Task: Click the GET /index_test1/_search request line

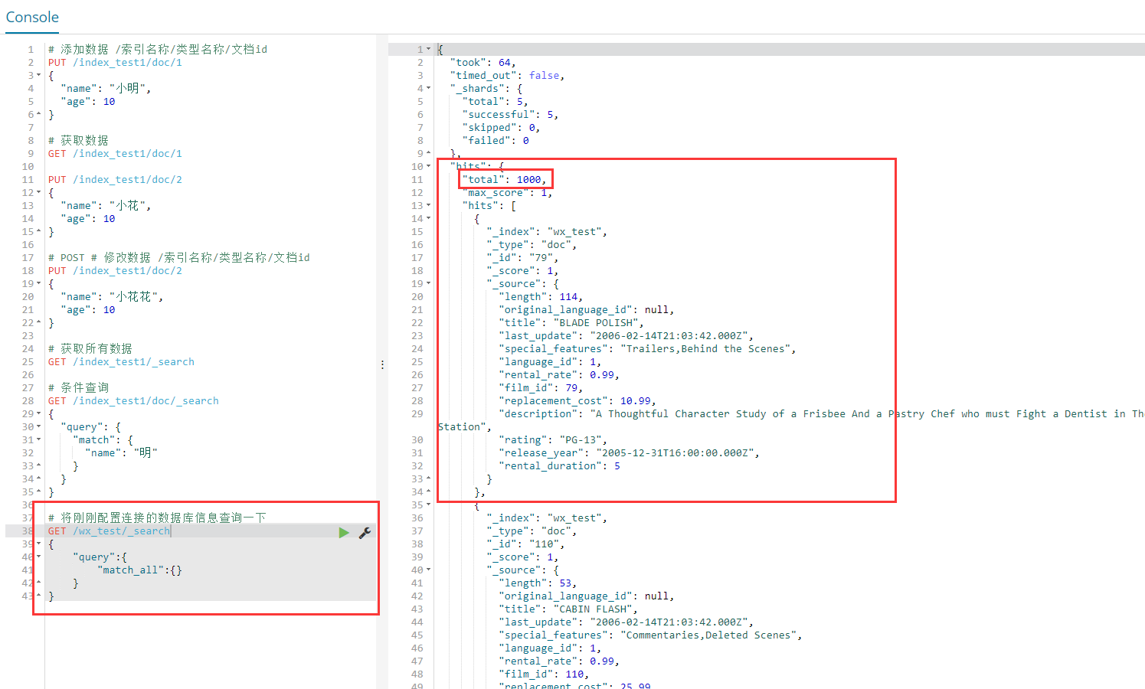Action: click(x=121, y=362)
